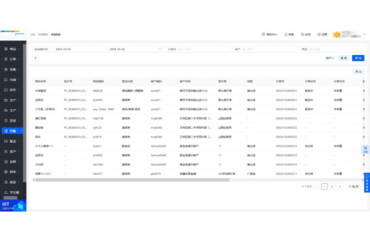Expand more filters with 展开
370x240 pixels.
click(x=330, y=58)
